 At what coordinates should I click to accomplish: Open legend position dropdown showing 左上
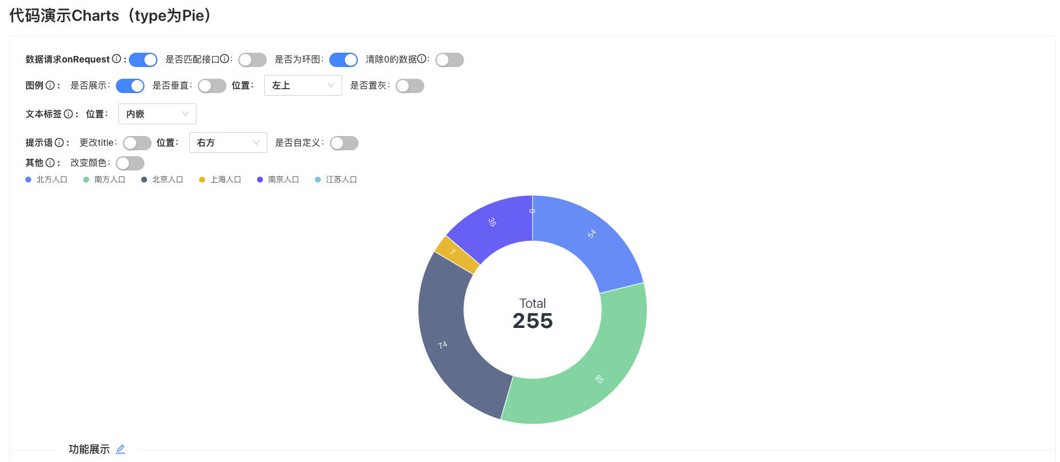pos(303,85)
